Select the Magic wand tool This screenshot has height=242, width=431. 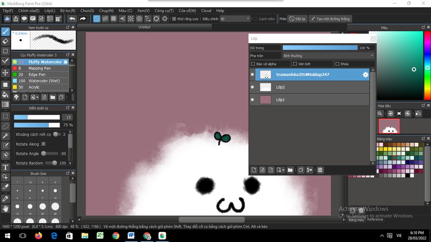coord(5,136)
